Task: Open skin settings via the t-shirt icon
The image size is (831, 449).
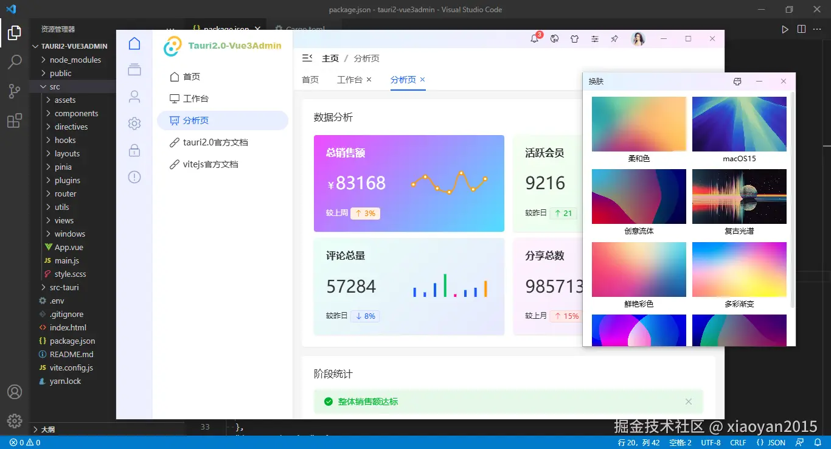Action: pyautogui.click(x=574, y=38)
